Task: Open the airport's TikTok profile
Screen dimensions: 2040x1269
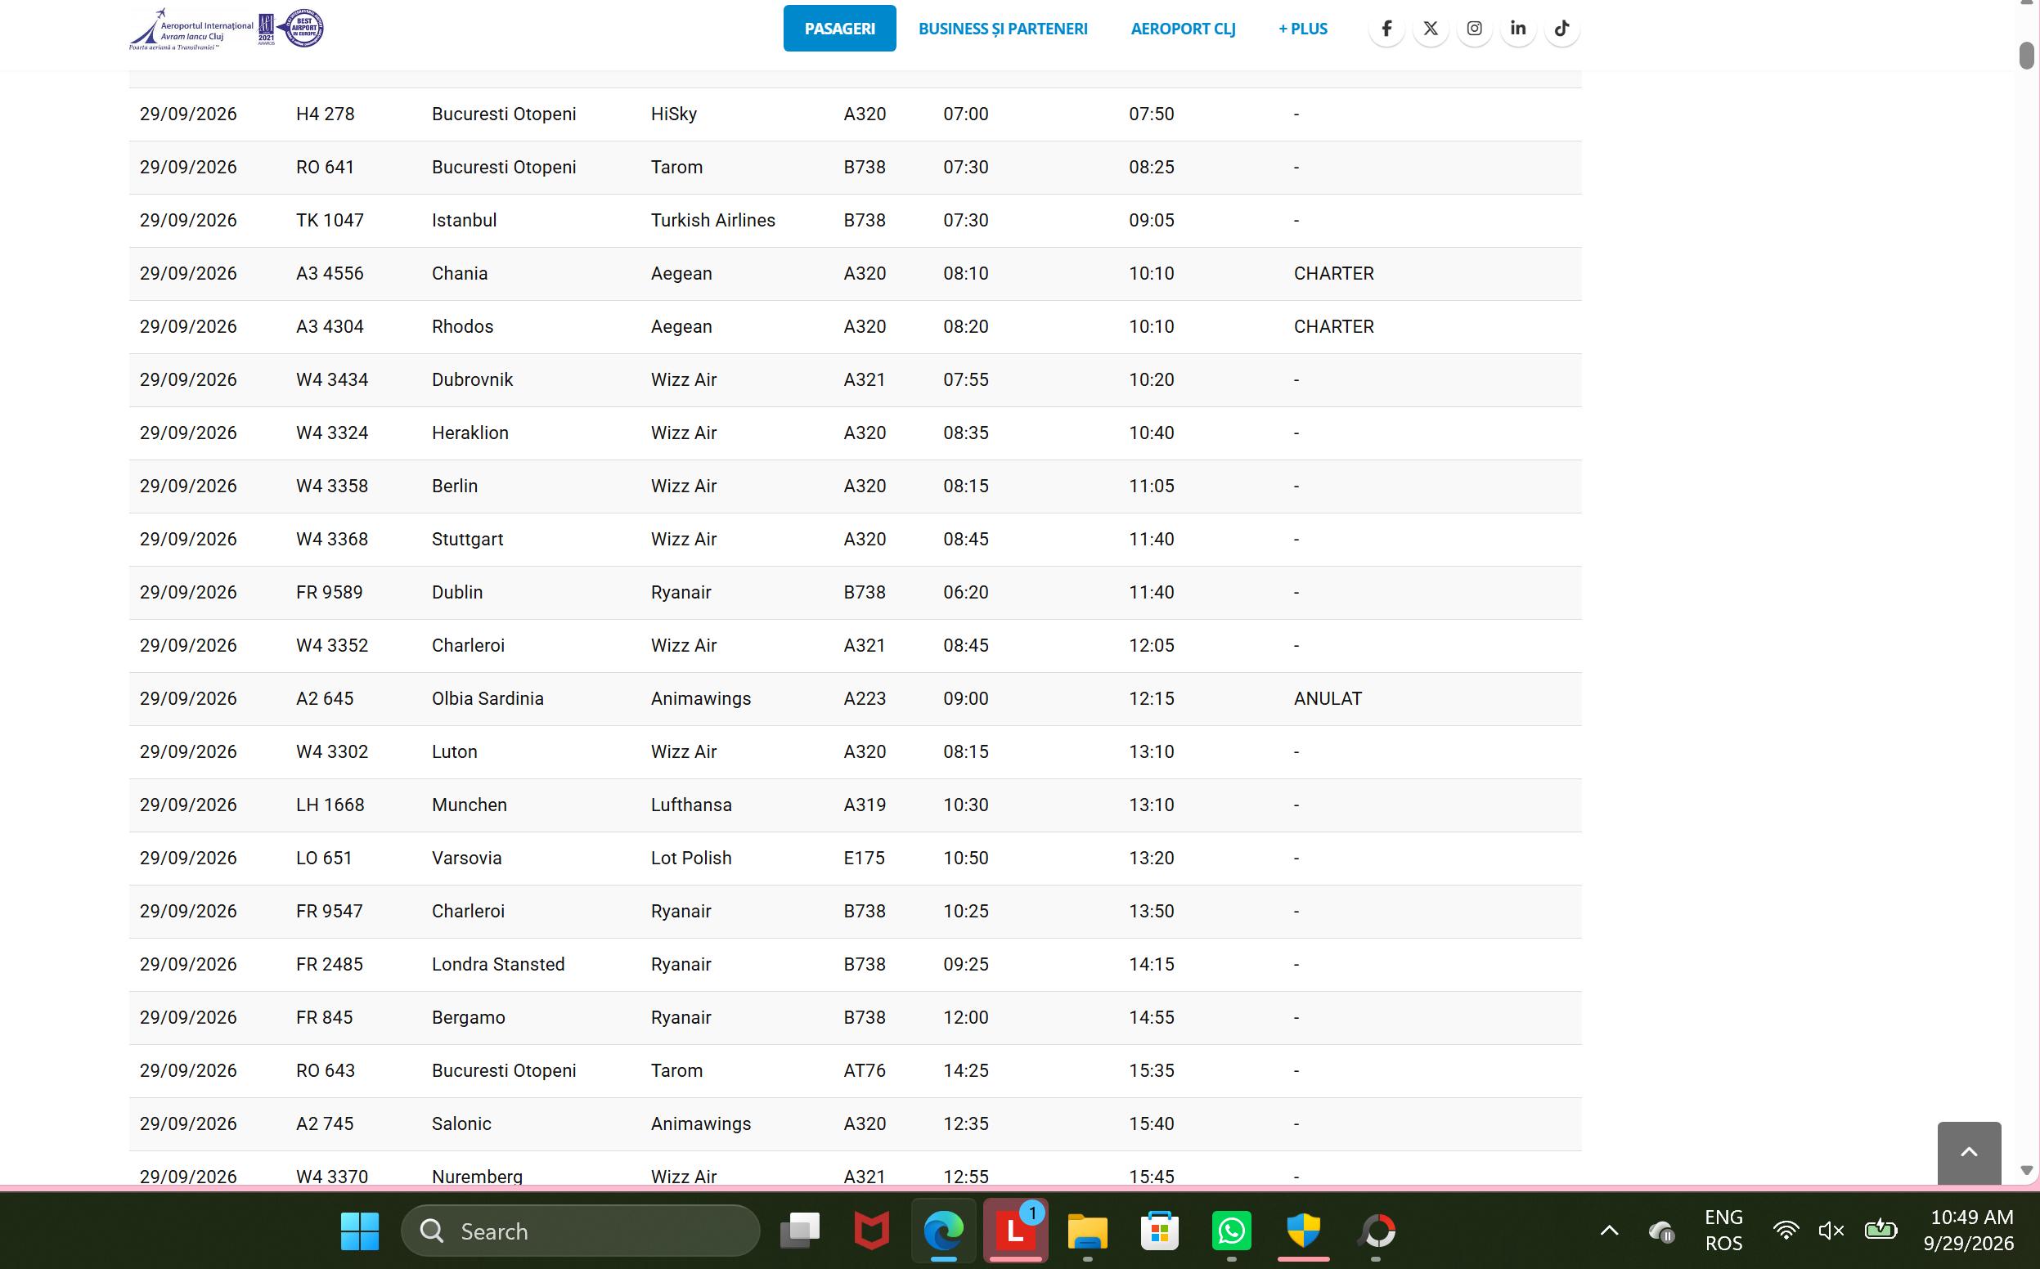Action: [1561, 29]
